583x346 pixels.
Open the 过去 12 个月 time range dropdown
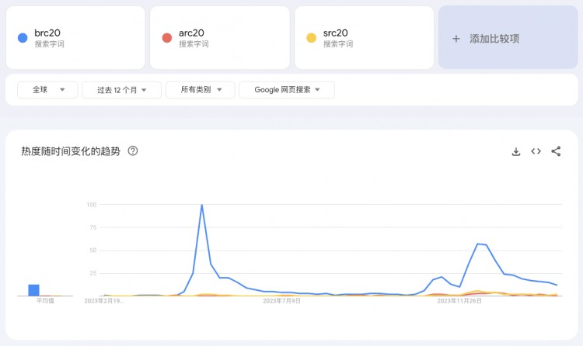[121, 90]
